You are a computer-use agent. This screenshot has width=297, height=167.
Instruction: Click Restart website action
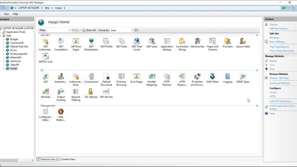(273, 61)
